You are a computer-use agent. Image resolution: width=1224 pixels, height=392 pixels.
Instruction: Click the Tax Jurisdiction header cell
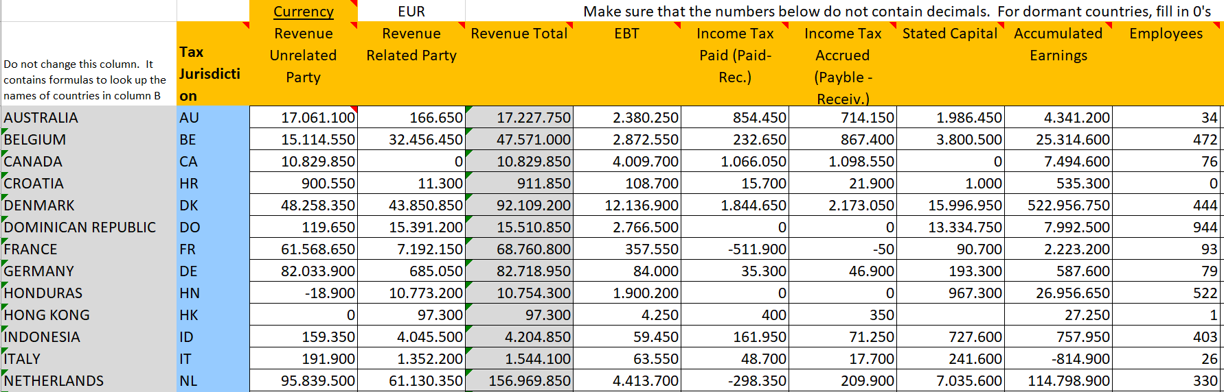(x=212, y=73)
